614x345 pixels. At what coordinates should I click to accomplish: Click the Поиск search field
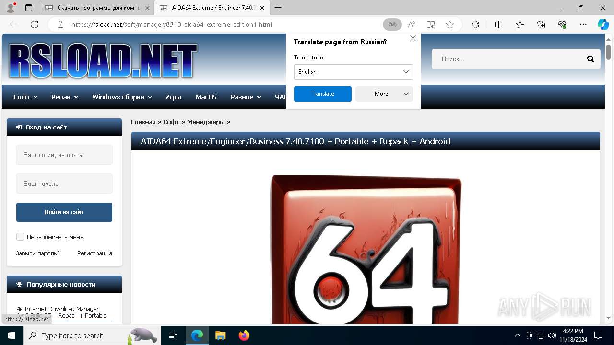pos(508,59)
